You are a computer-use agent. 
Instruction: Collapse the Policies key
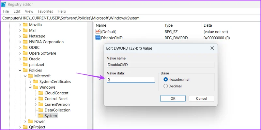click(x=20, y=70)
